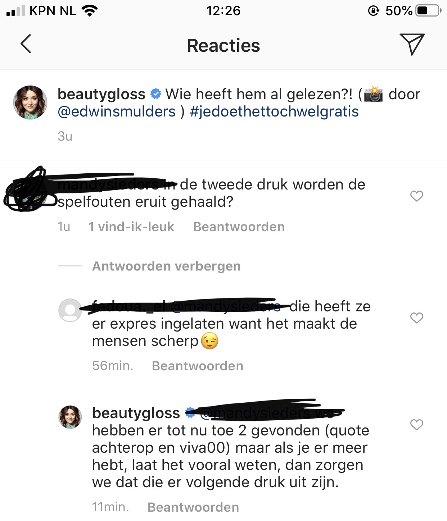Tap the grey default avatar of replier
The height and width of the screenshot is (521, 447).
70,310
